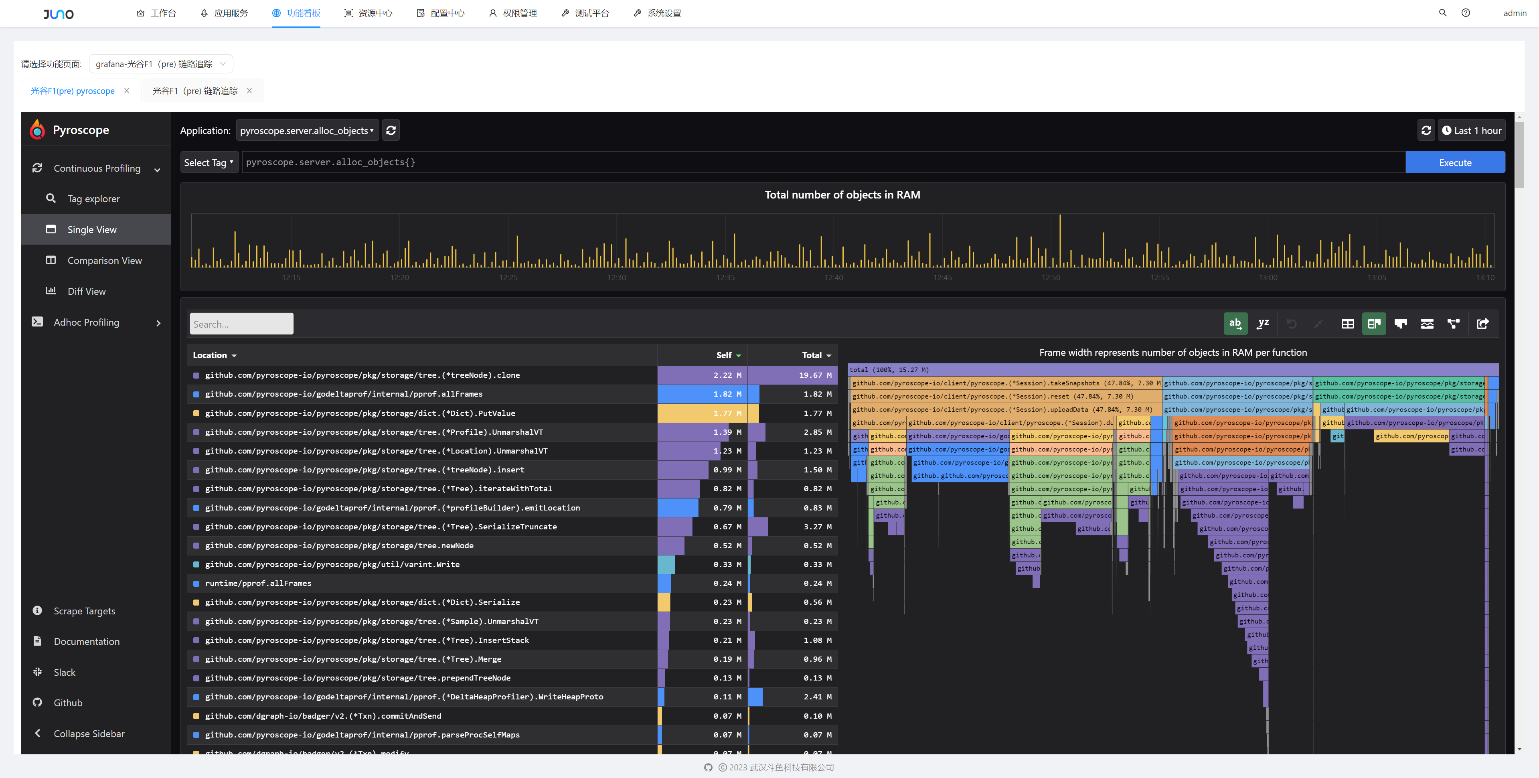Open the 权限管理 top menu
The width and height of the screenshot is (1539, 778).
point(513,13)
